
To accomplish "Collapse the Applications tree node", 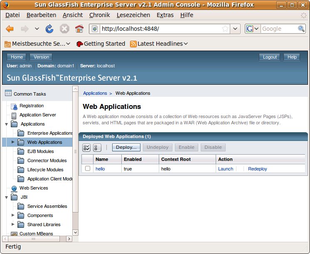I will [x=6, y=124].
